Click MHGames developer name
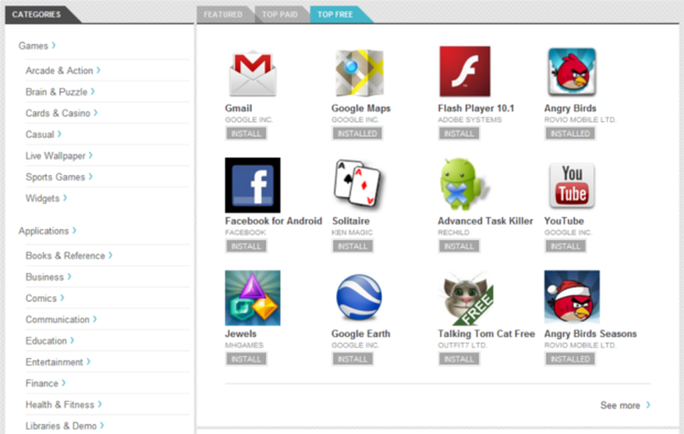Viewport: 684px width, 434px height. 244,345
